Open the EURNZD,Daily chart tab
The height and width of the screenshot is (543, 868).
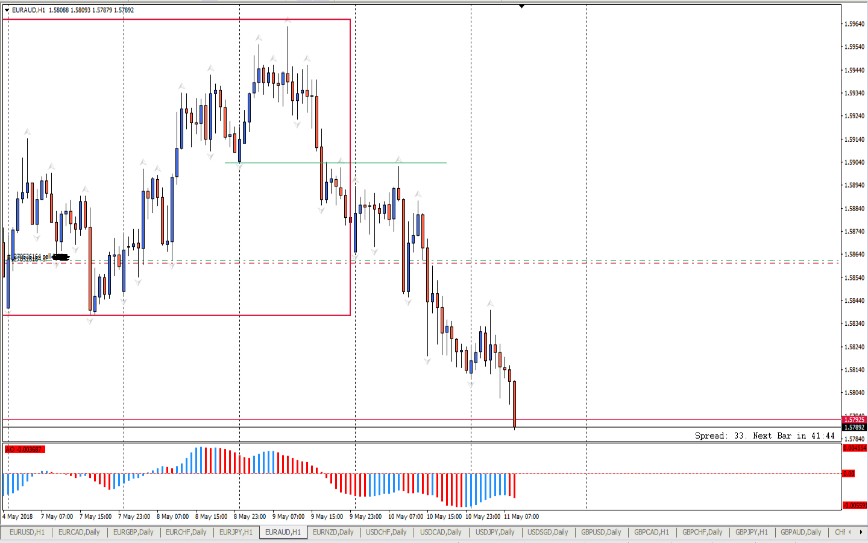[x=333, y=532]
